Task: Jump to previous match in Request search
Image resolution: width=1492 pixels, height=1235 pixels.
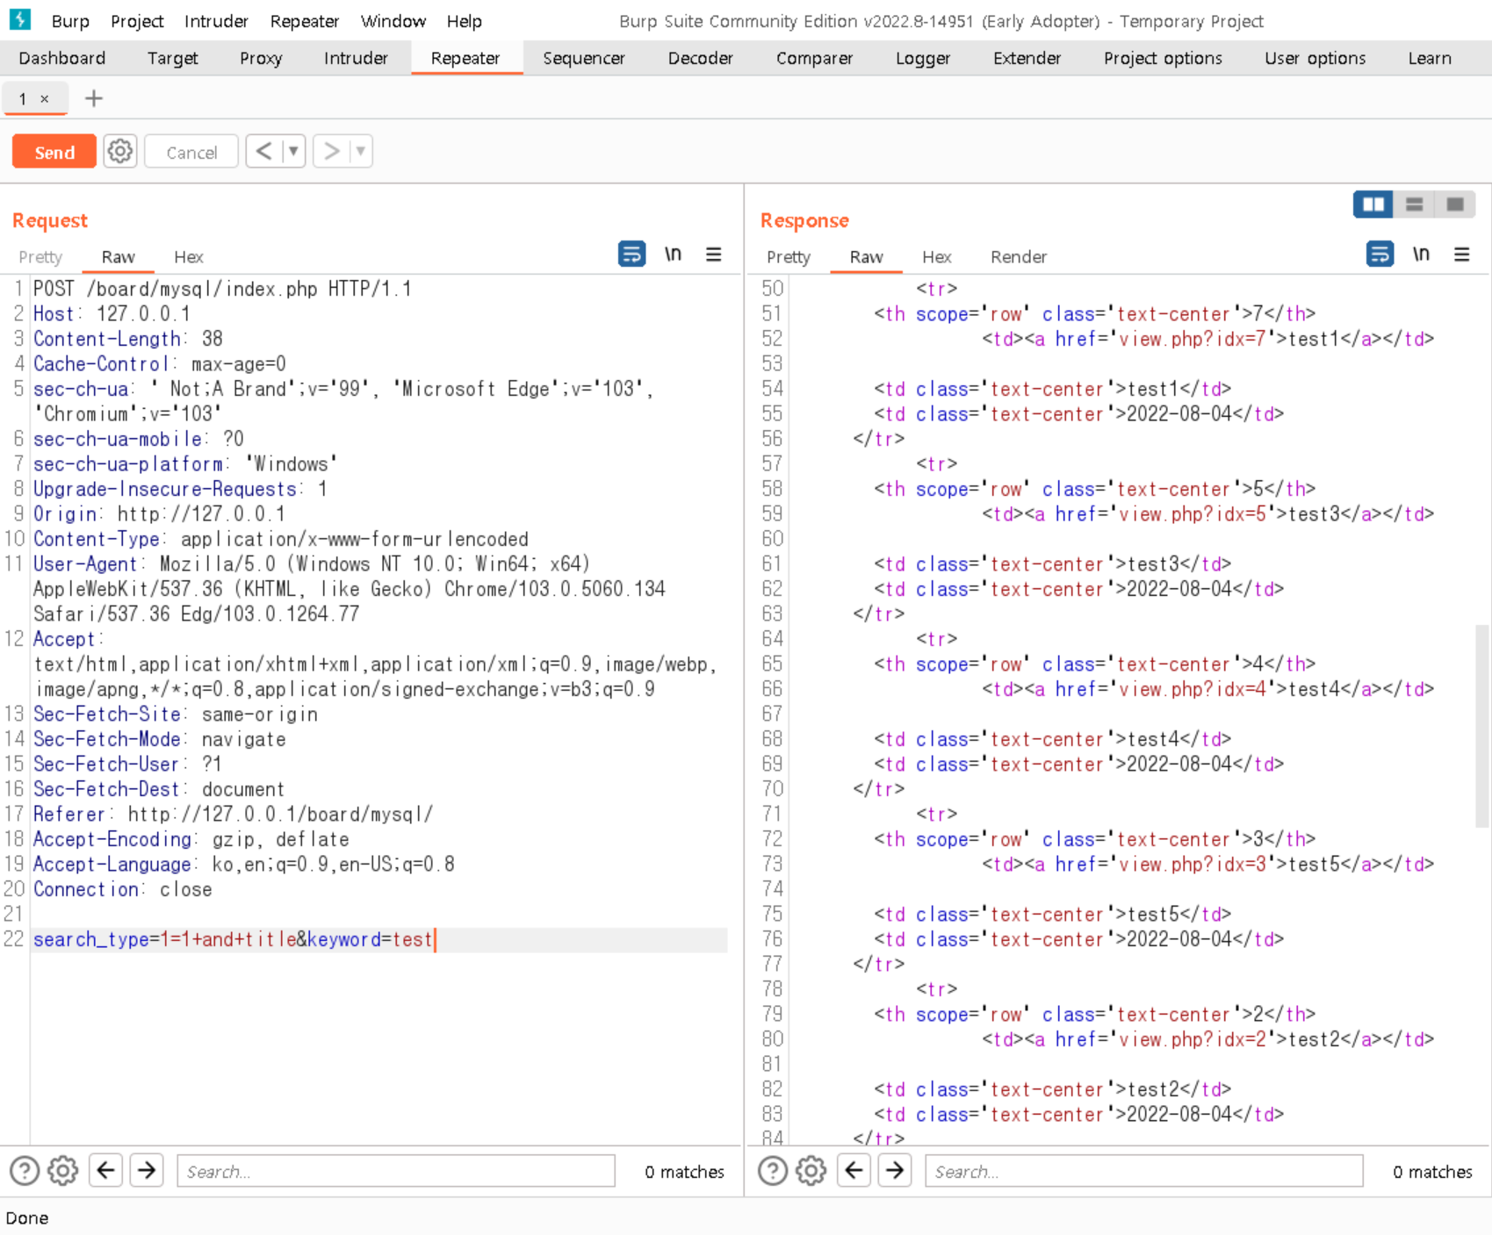Action: coord(106,1170)
